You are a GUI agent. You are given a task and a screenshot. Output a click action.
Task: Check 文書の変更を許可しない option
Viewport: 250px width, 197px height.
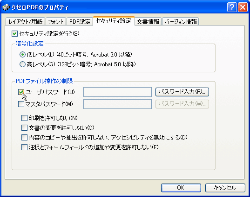point(24,127)
